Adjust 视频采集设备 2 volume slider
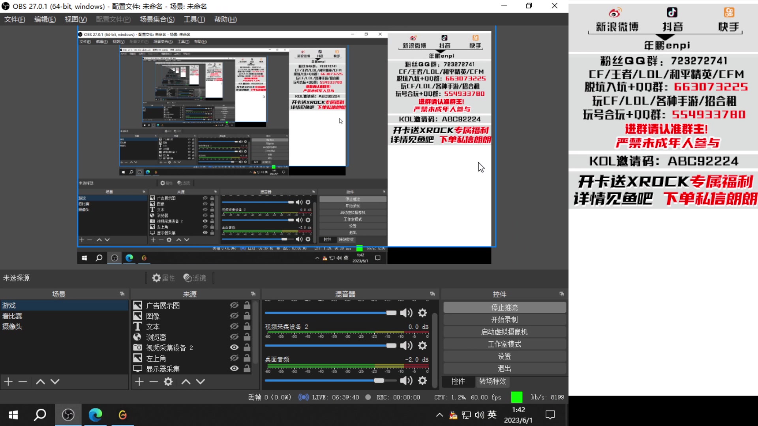Viewport: 758px width, 426px height. coord(330,346)
